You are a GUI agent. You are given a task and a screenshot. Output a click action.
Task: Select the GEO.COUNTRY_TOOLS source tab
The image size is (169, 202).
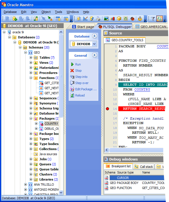tap(124, 40)
